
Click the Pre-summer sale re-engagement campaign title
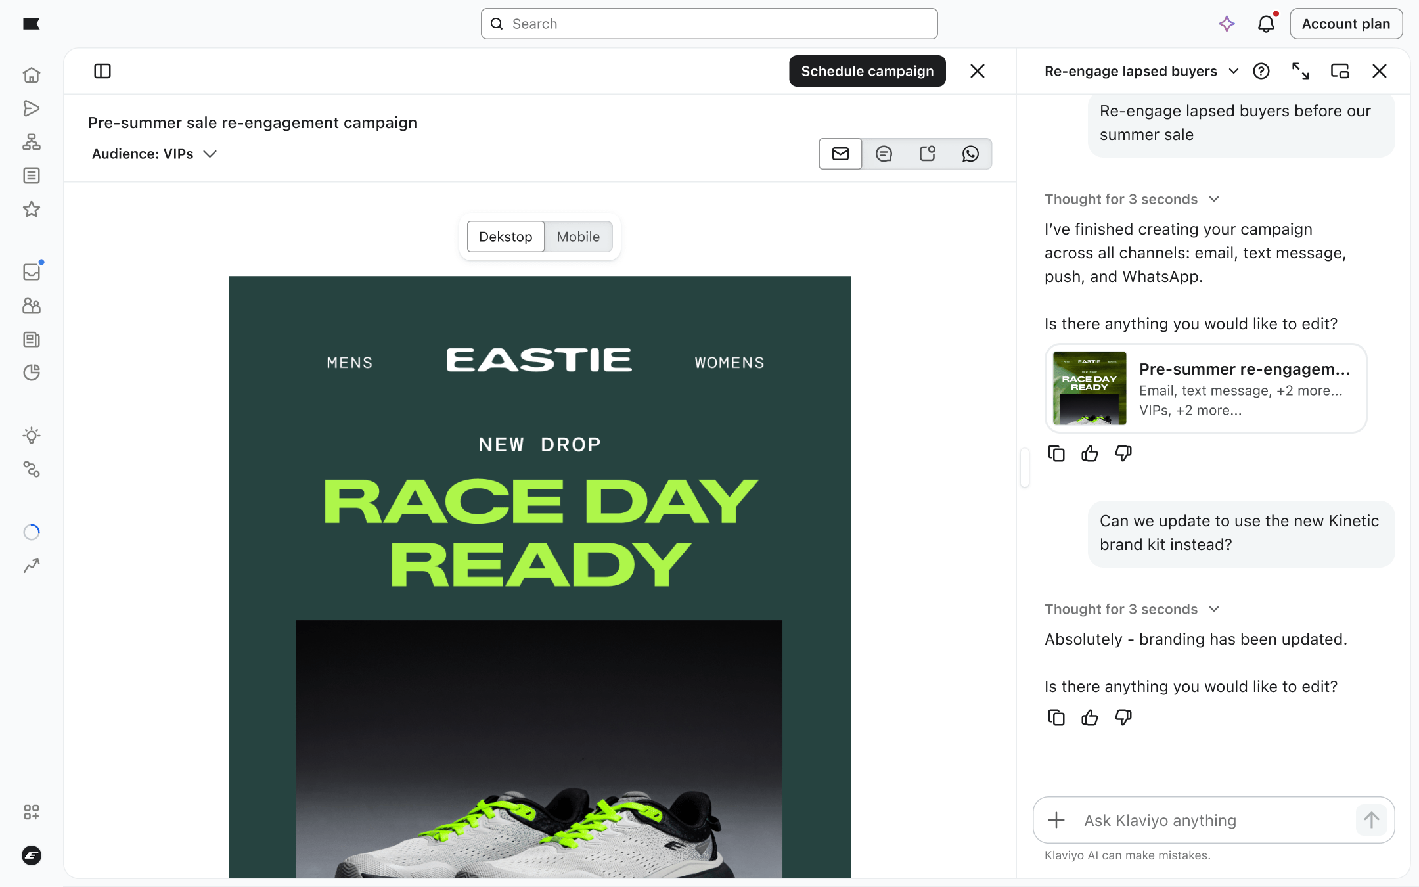pos(252,123)
